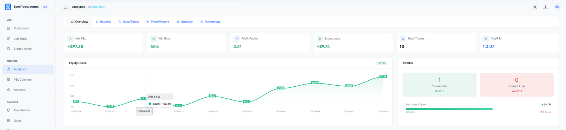Click the 97.38 equity data point
The image size is (566, 130).
tap(383, 76)
